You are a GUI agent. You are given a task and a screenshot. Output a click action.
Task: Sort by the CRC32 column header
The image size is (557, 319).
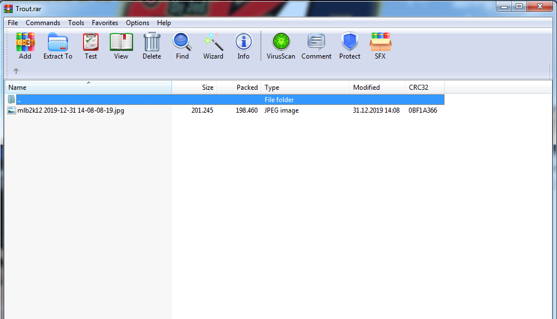[425, 88]
